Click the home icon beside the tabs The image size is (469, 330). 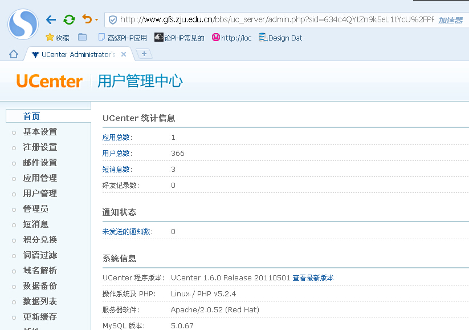pyautogui.click(x=14, y=54)
